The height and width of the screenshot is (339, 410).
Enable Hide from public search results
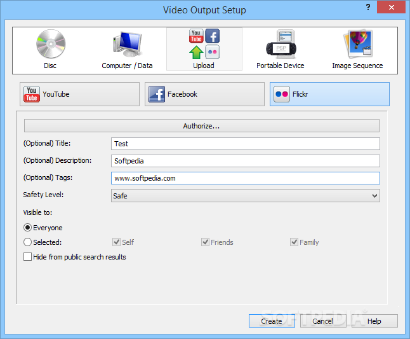27,257
